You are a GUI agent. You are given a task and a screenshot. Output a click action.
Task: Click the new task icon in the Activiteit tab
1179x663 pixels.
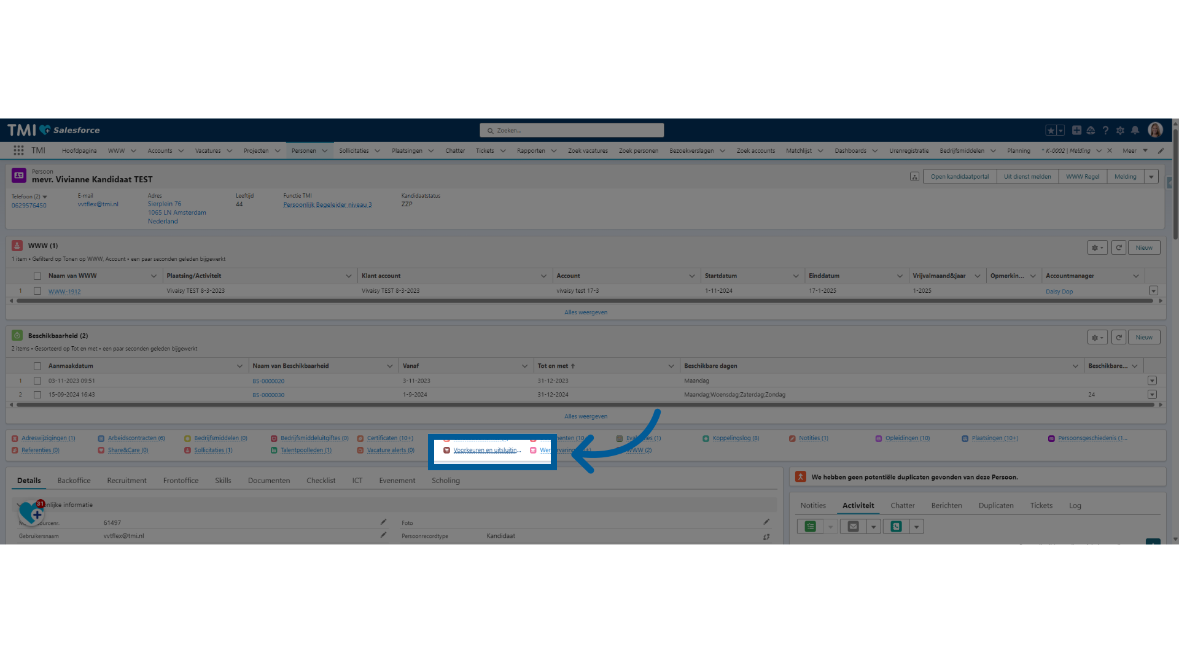pos(811,527)
